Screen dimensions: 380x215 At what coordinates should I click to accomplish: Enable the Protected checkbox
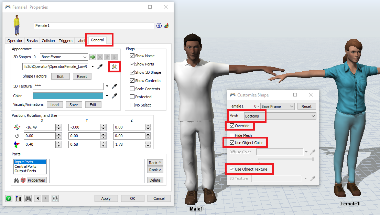tap(132, 97)
